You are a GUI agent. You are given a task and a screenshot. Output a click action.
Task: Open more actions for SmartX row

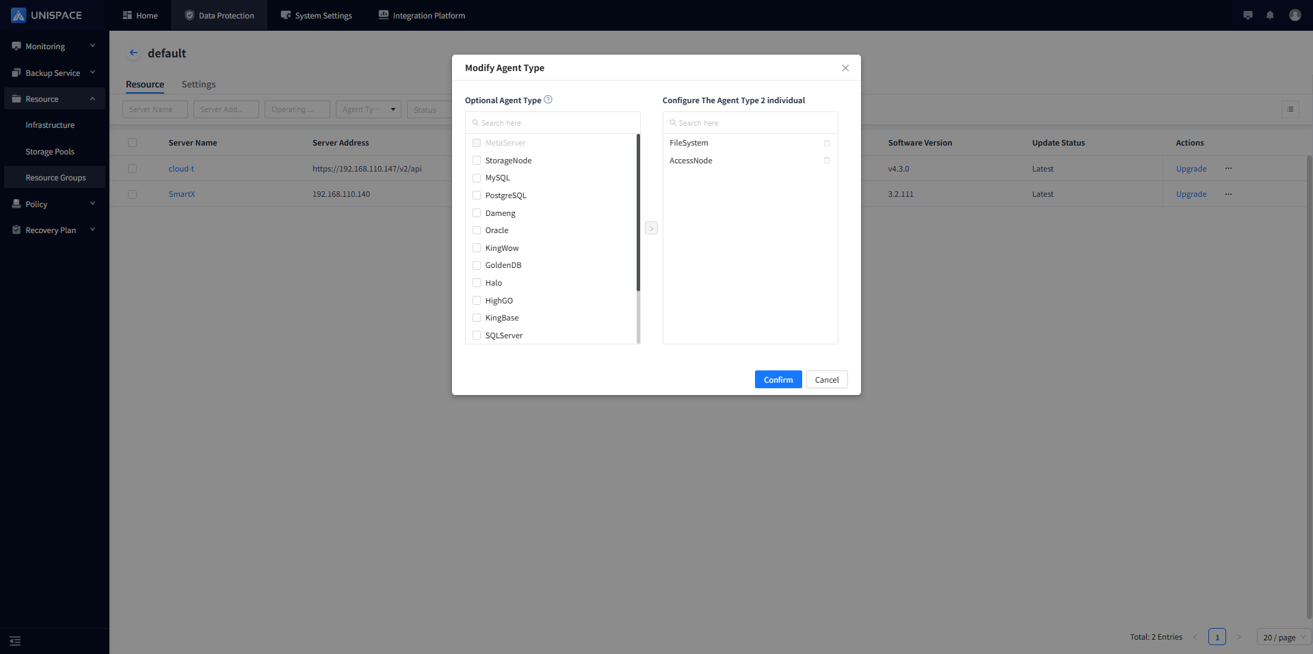pyautogui.click(x=1228, y=194)
